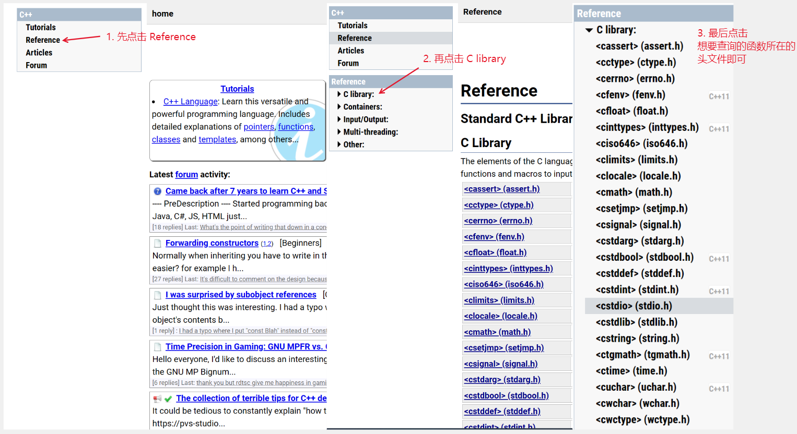Select '<clocale> (locale.h)' in the C library tree
The width and height of the screenshot is (797, 434).
click(x=638, y=176)
